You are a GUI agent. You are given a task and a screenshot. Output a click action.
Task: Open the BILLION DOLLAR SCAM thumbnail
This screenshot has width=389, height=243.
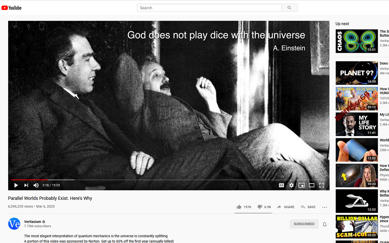357,227
